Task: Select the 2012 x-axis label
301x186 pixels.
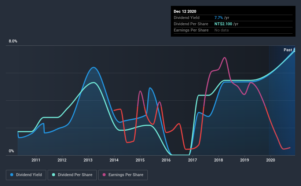Action: [62, 160]
